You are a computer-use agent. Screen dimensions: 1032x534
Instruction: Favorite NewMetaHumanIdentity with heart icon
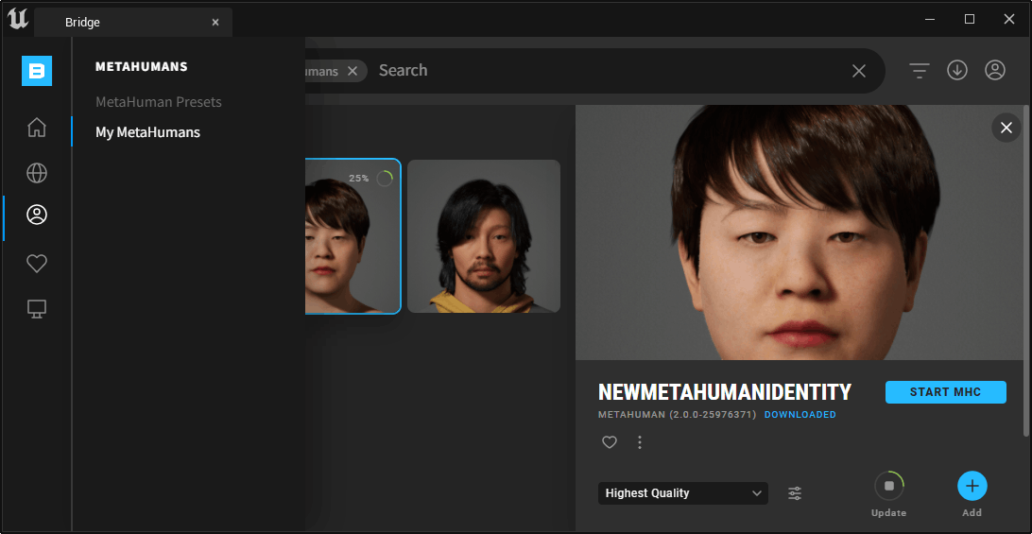tap(610, 442)
